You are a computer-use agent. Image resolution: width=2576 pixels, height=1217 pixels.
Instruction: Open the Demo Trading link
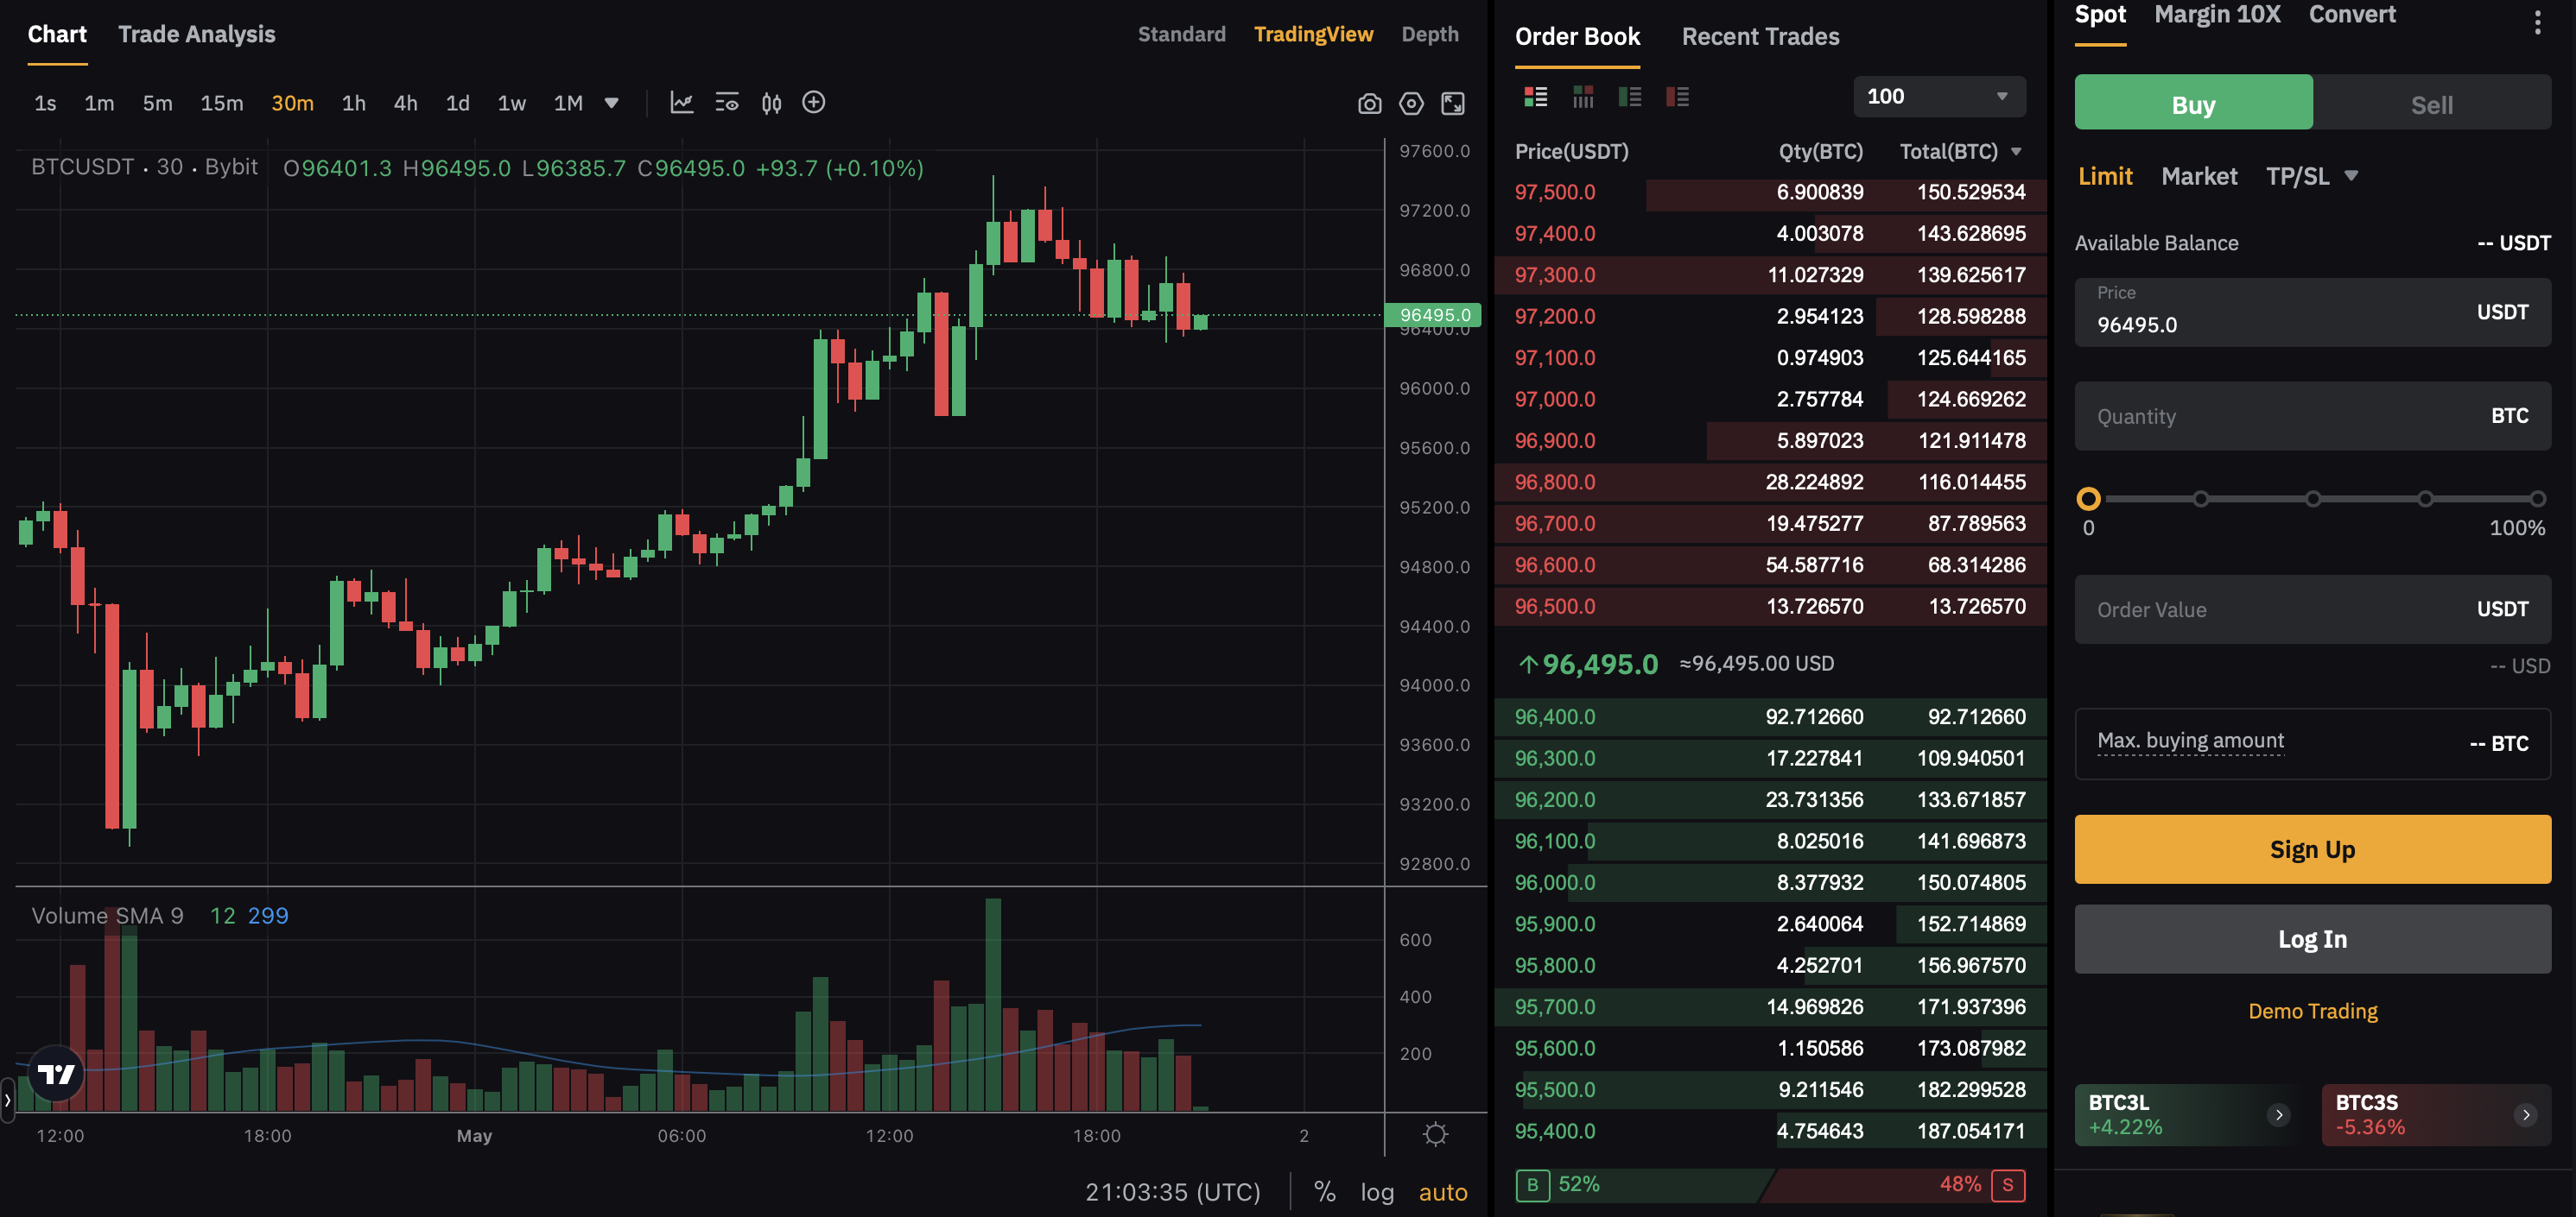(x=2312, y=1012)
